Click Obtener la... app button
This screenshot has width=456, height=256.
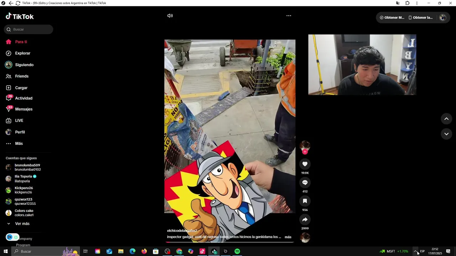(420, 17)
